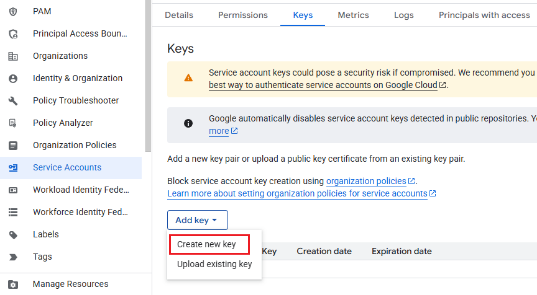Open the Metrics tab
Image resolution: width=537 pixels, height=295 pixels.
tap(353, 15)
